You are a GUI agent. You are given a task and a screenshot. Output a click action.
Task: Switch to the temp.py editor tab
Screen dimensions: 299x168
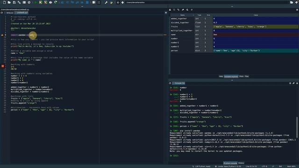10,13
